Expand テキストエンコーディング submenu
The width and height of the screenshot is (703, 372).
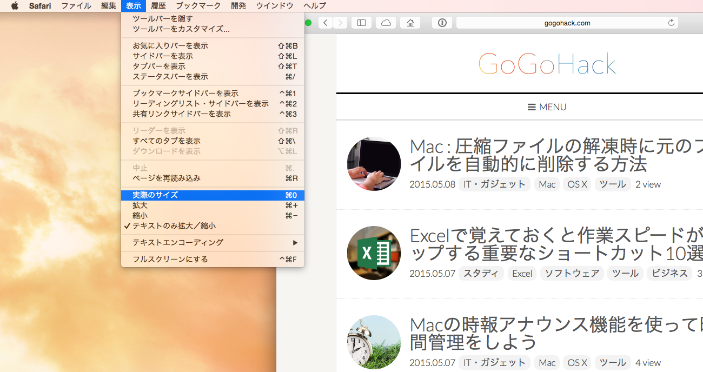point(213,243)
